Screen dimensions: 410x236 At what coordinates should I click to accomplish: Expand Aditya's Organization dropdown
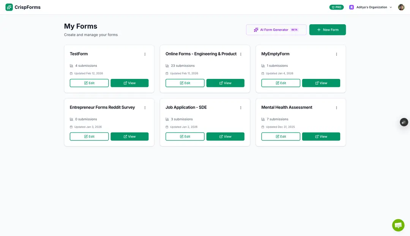point(371,7)
